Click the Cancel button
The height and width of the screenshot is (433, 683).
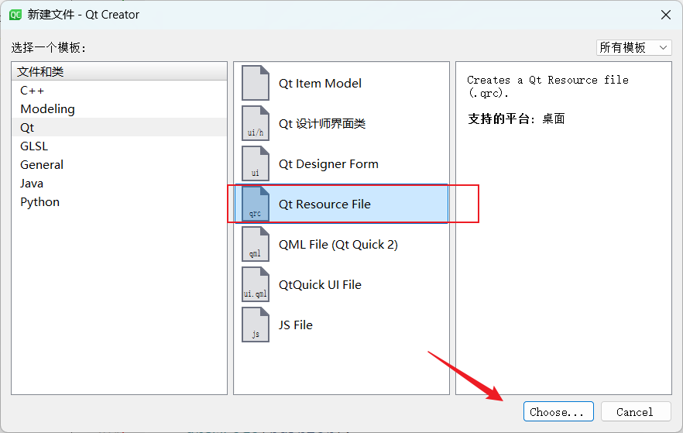(636, 411)
